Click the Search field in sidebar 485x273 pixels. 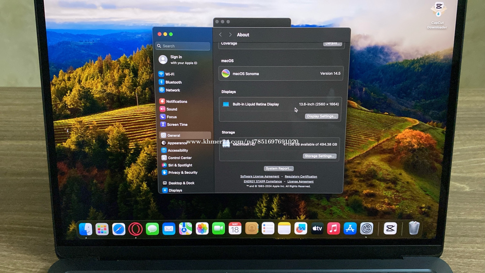pyautogui.click(x=183, y=46)
